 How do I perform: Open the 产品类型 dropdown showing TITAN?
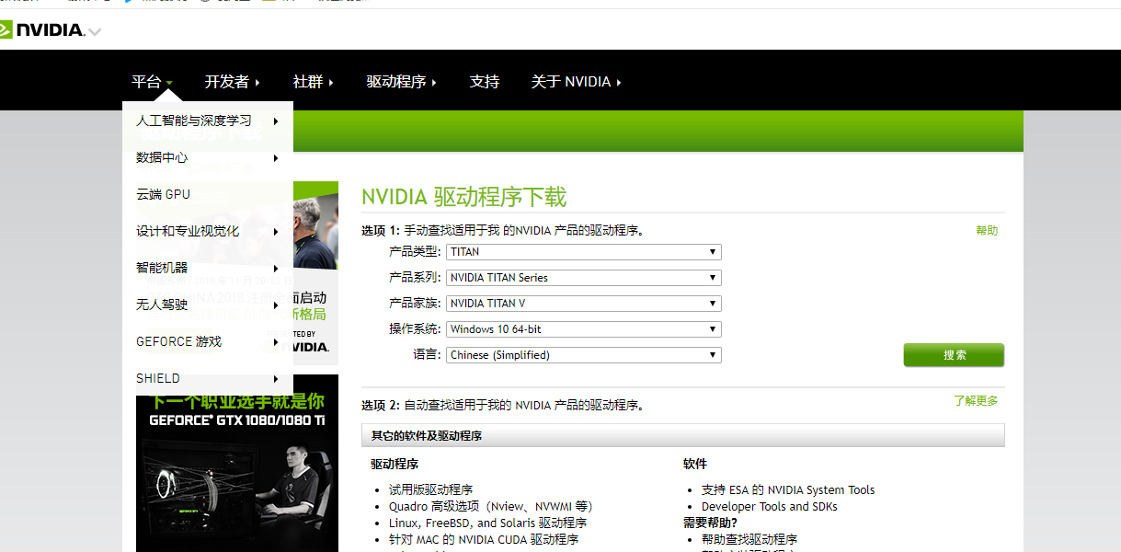click(584, 252)
